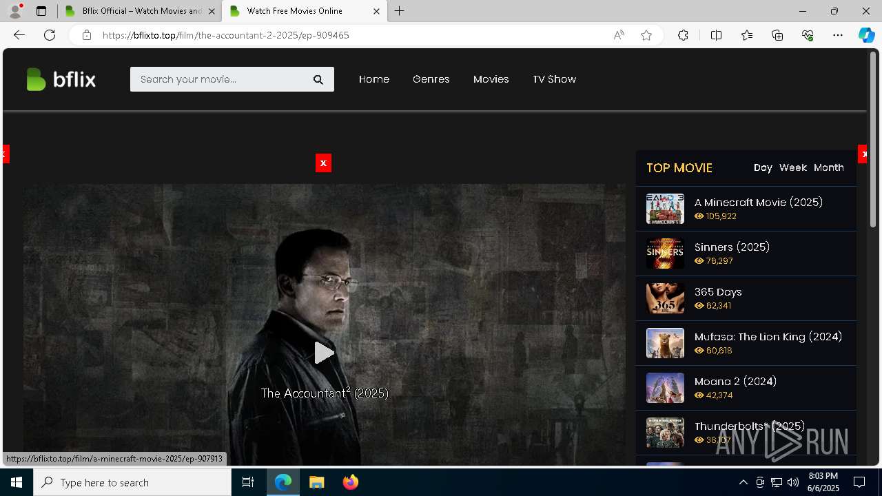Click Mufasa poster thumbnail

coord(665,343)
